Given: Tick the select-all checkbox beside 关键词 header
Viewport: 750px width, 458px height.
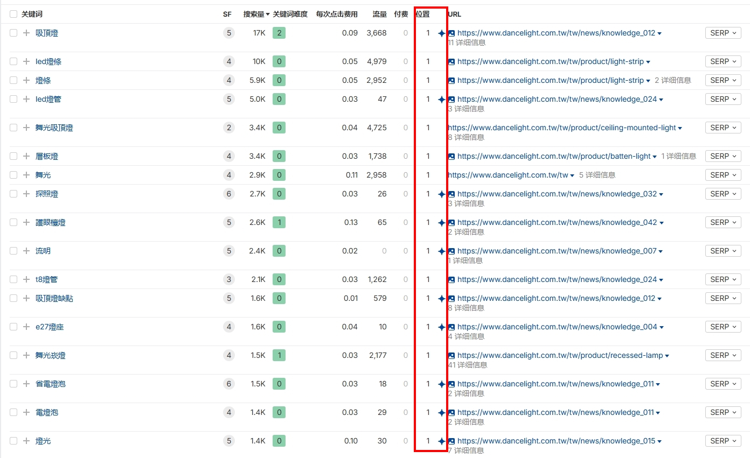Looking at the screenshot, I should coord(13,15).
